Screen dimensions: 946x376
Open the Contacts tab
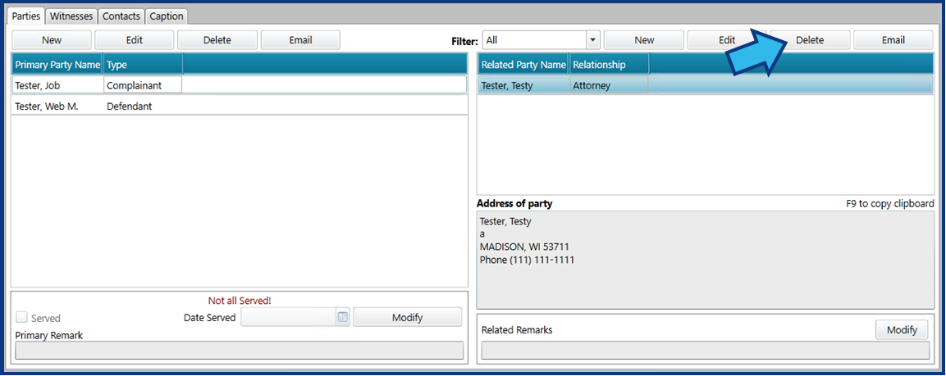click(121, 16)
